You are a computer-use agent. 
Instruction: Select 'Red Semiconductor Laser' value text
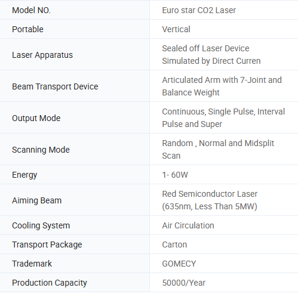(210, 194)
